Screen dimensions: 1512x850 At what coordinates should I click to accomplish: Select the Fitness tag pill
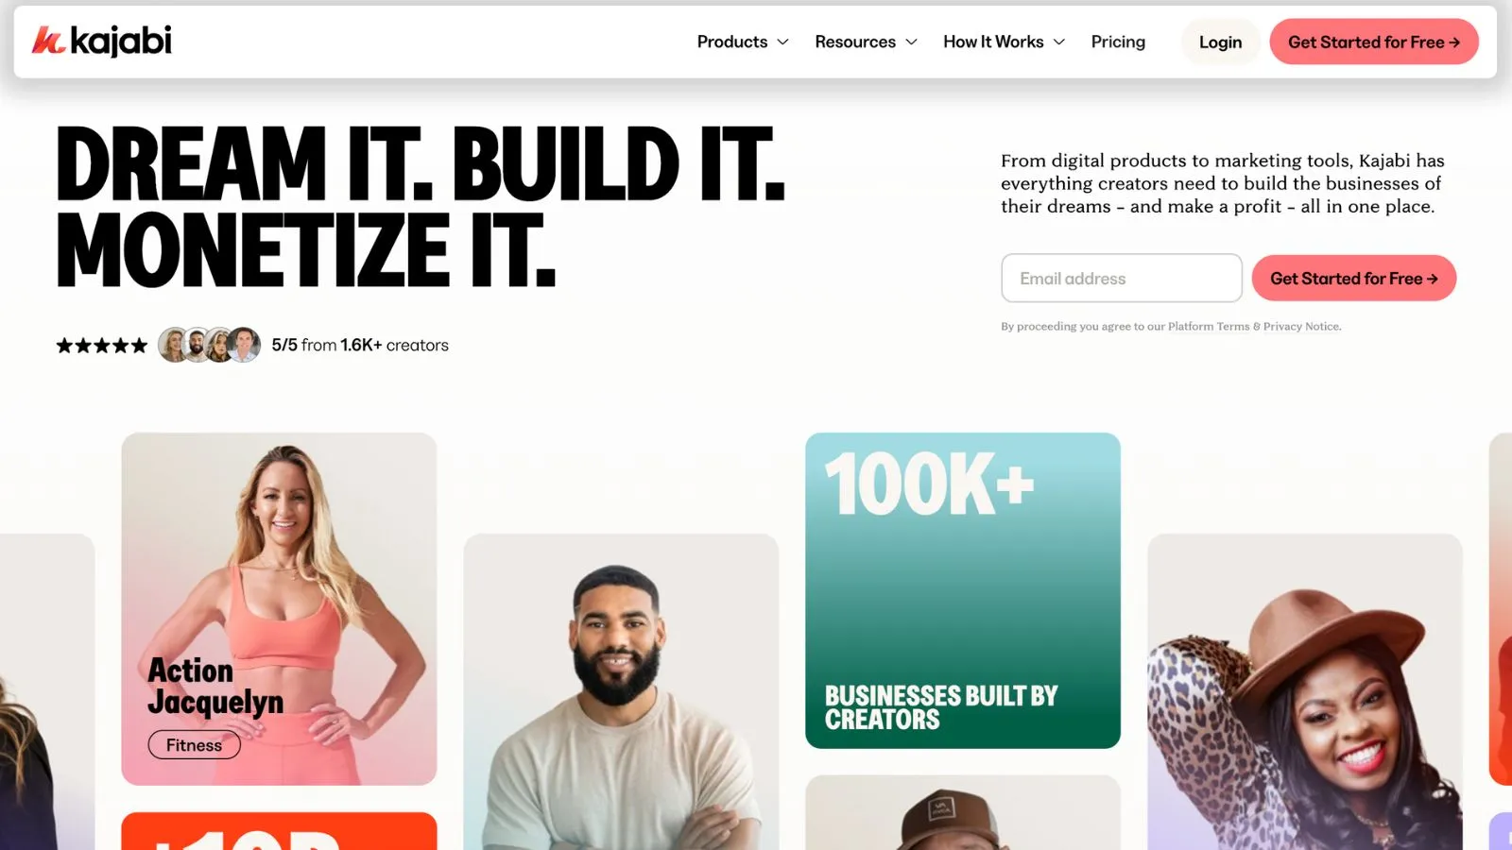(x=194, y=745)
